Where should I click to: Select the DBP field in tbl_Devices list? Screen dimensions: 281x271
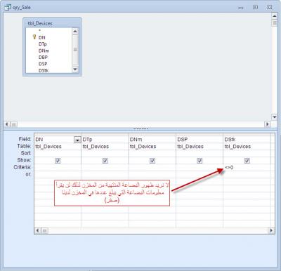tap(43, 57)
